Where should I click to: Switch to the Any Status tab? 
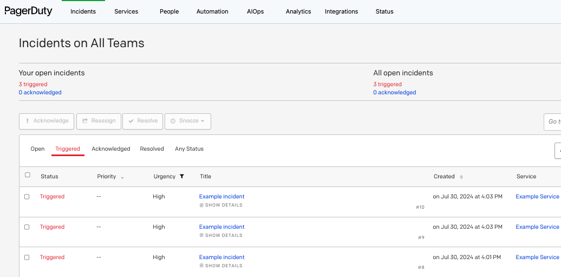190,149
